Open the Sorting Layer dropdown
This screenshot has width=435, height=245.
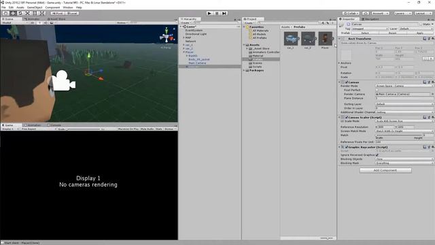coord(404,104)
